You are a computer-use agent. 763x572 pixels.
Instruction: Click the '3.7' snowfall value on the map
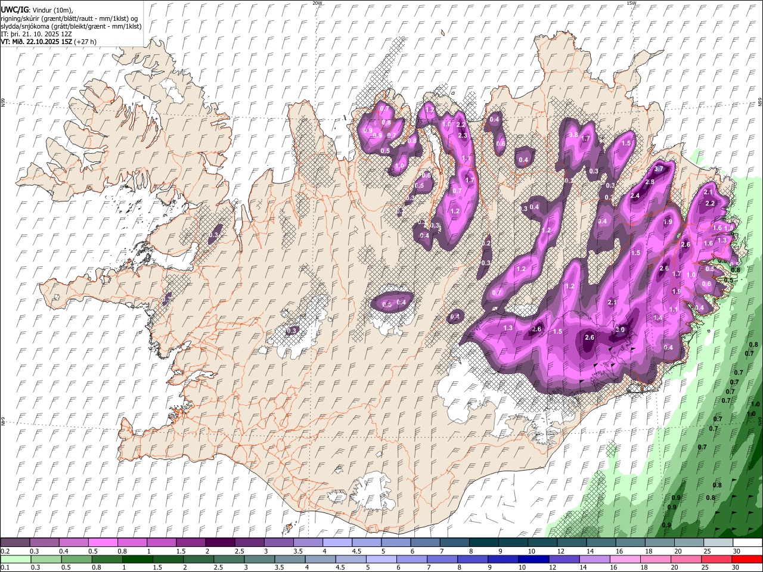pos(659,169)
